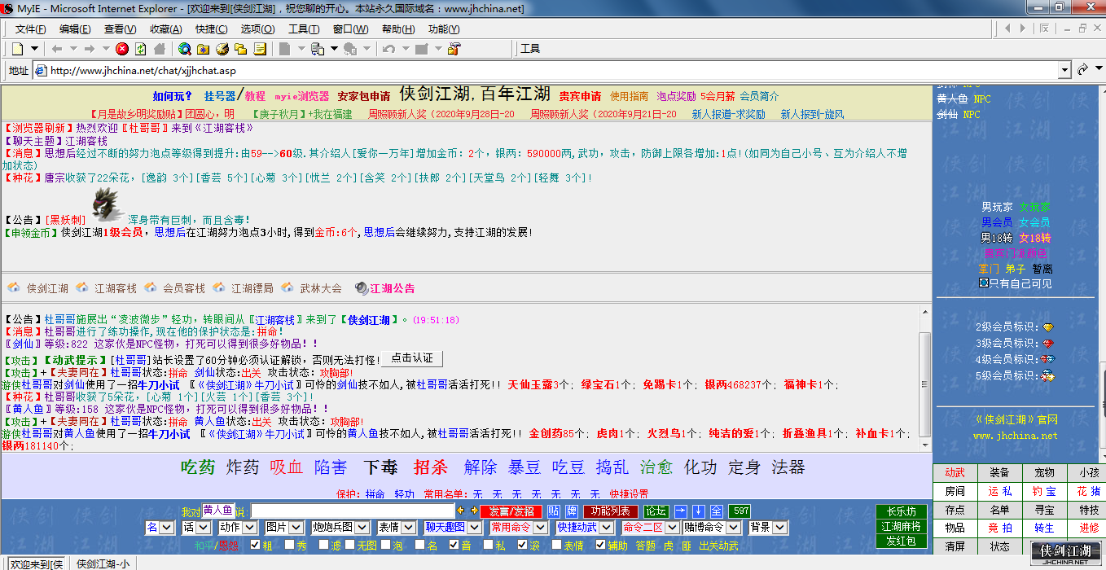Open the 背景 dropdown
The image size is (1106, 570).
(x=770, y=528)
